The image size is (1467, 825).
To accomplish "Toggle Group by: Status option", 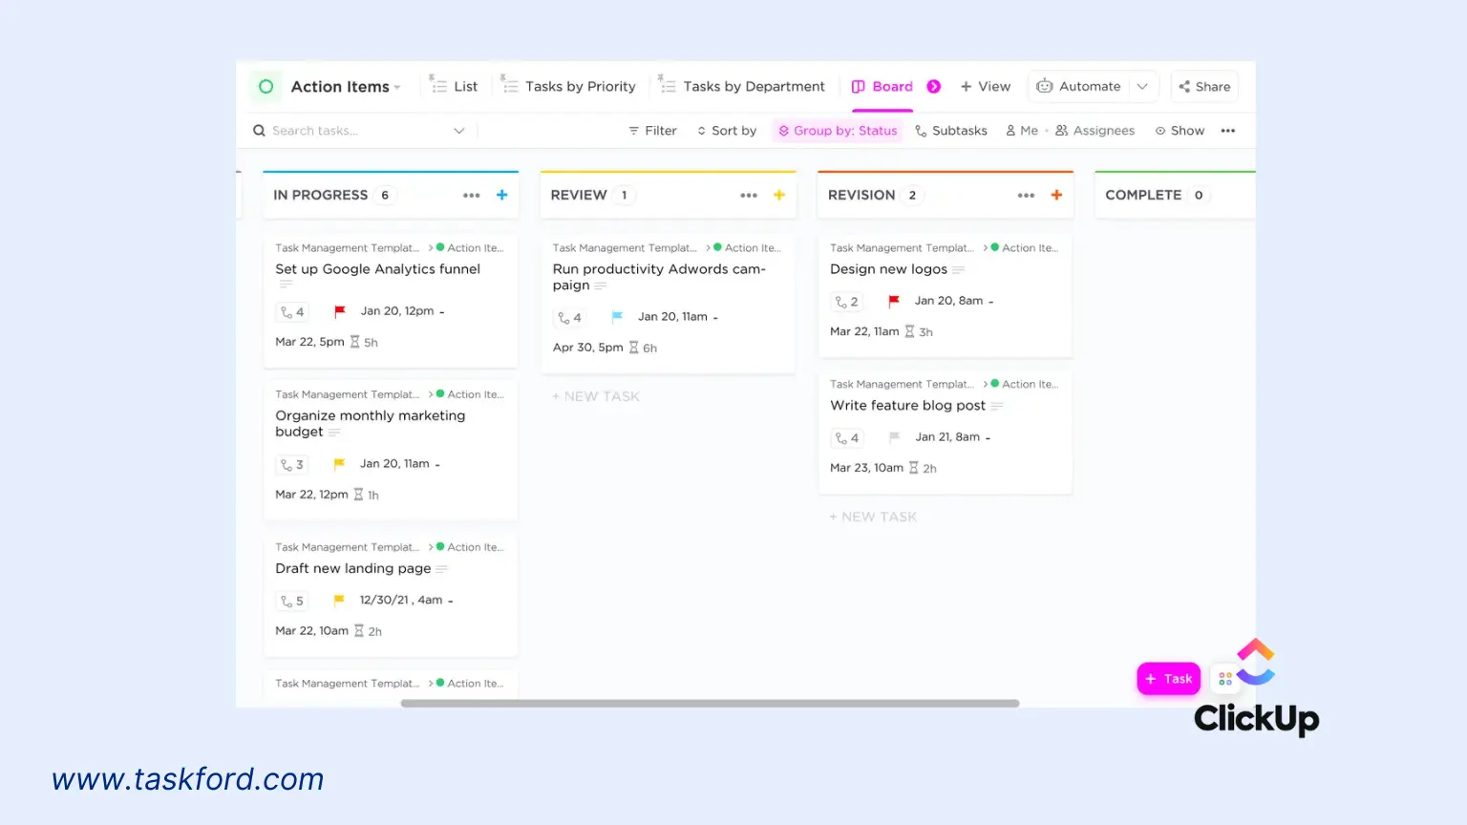I will (838, 131).
